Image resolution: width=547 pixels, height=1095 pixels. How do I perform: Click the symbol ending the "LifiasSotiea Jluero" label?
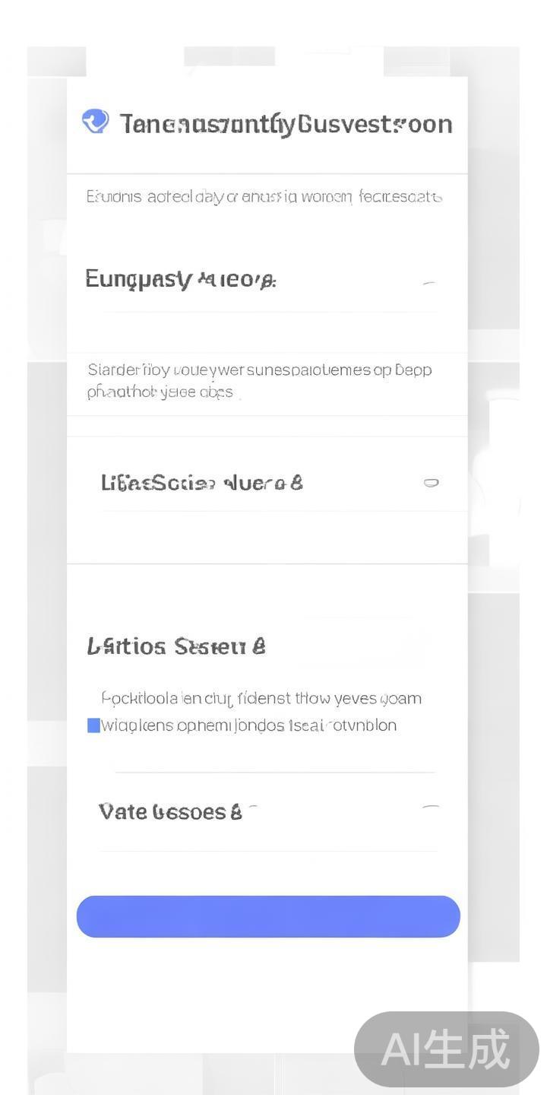coord(296,483)
